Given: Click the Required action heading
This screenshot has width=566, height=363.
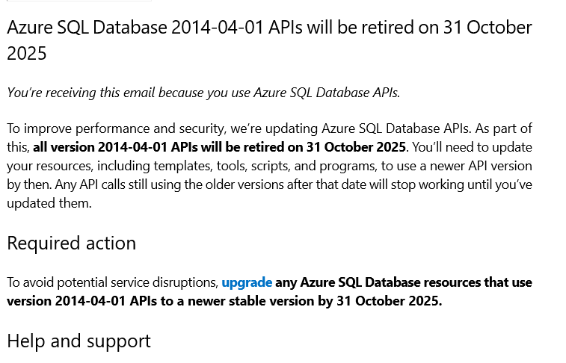Looking at the screenshot, I should coord(72,243).
